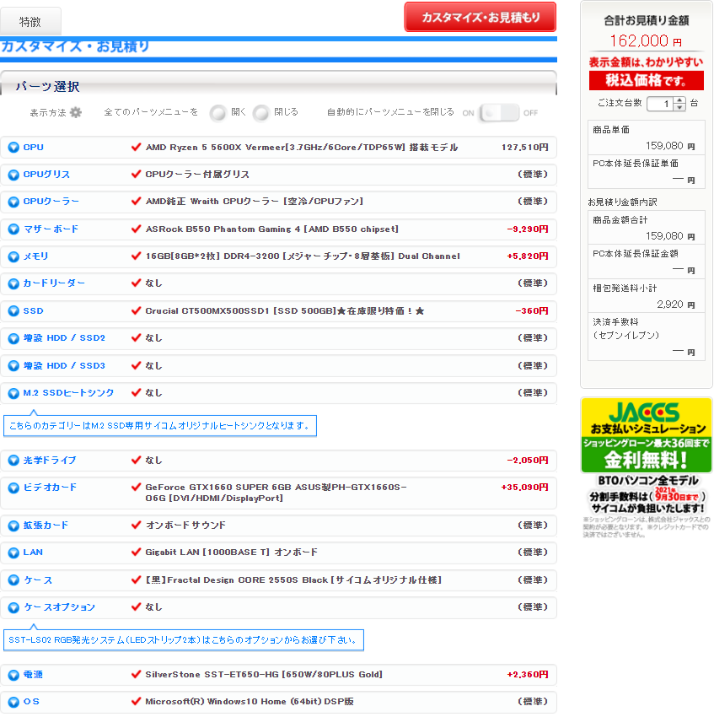
Task: Expand the 光学ドライブ parts menu
Action: [x=49, y=461]
